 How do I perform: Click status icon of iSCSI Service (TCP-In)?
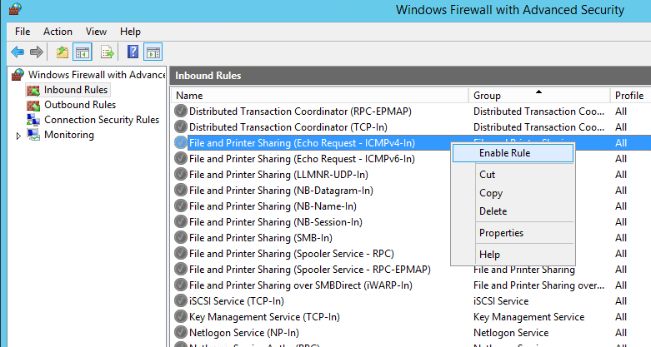tap(181, 301)
